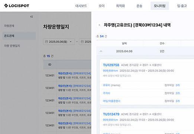Click the back arrow beside 차주명 title

click(99, 25)
